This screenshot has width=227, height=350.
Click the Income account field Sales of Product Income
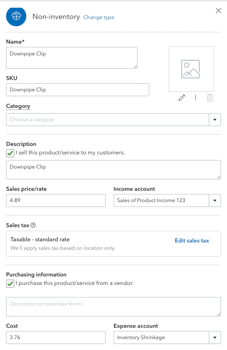click(161, 200)
